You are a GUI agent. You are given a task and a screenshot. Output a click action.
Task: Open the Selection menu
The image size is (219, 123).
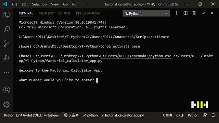point(39,4)
